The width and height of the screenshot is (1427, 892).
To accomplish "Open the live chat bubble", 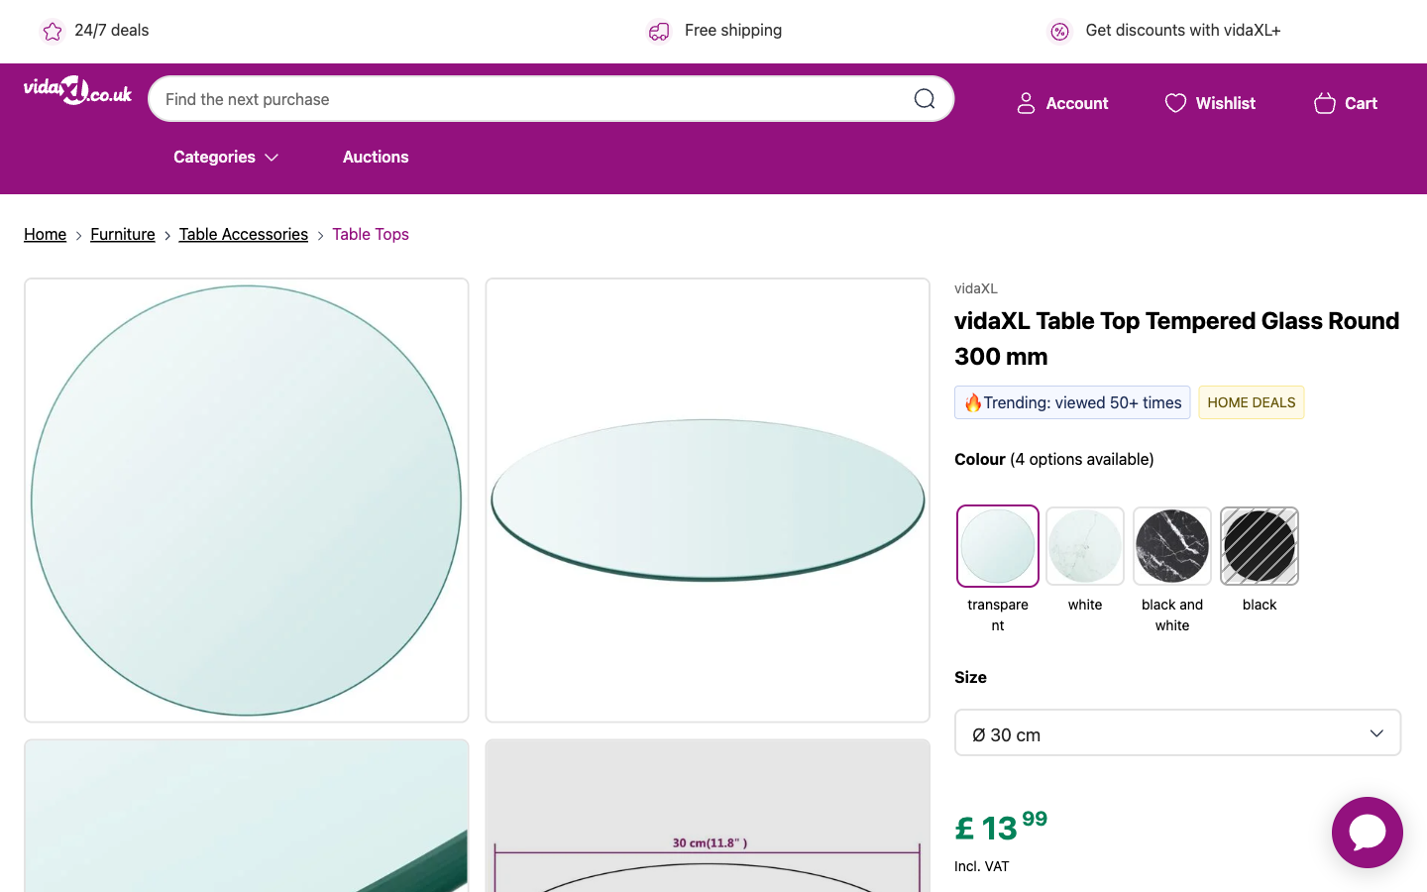I will [1367, 833].
